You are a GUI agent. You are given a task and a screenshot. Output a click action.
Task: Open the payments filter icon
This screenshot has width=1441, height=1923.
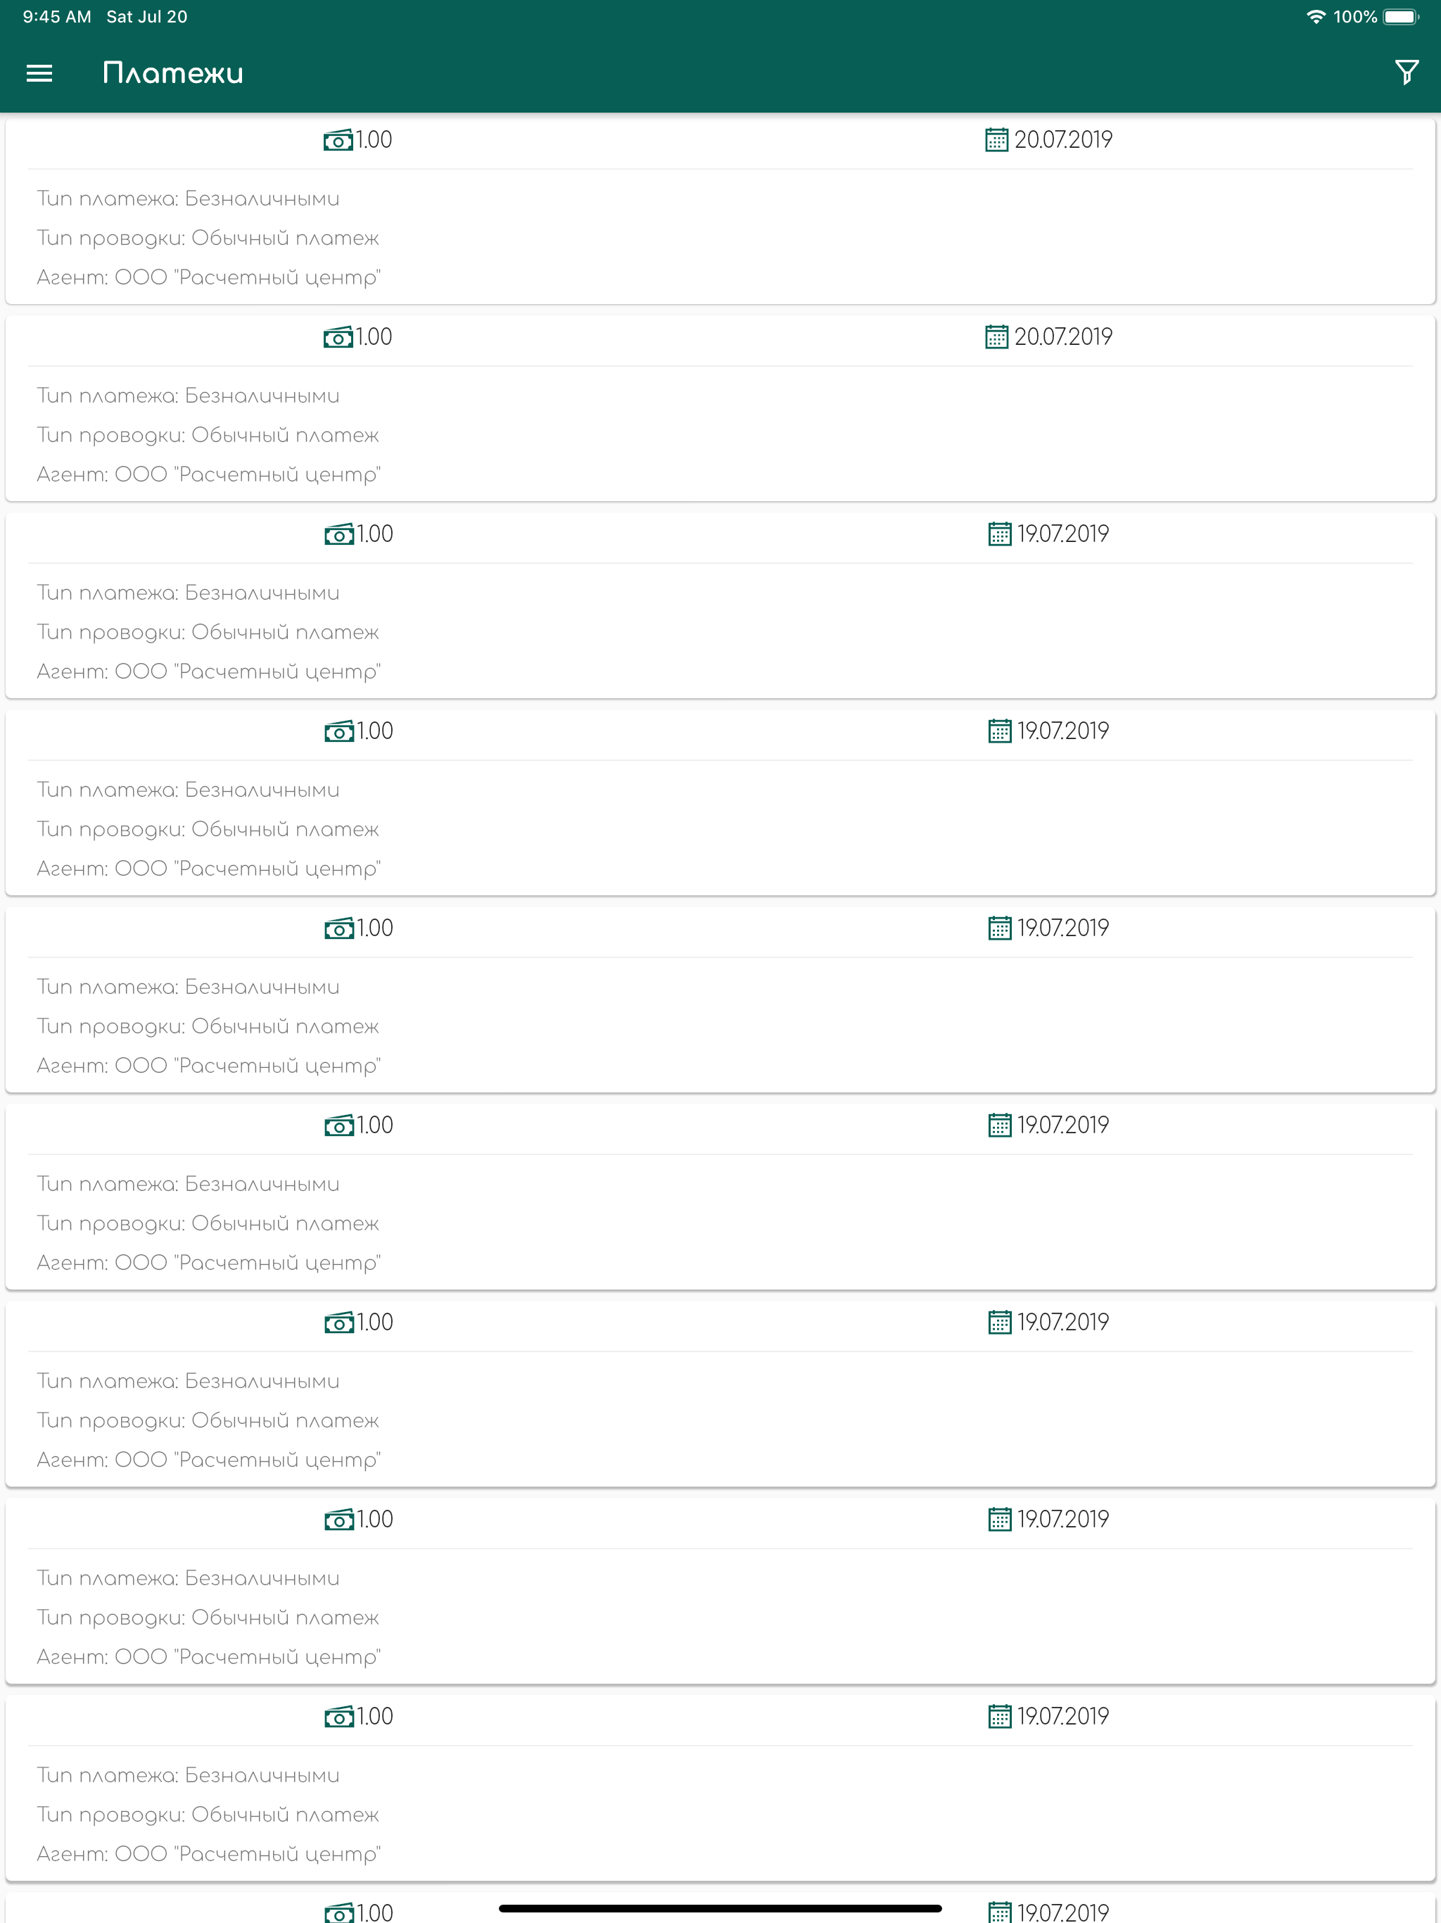(1407, 72)
